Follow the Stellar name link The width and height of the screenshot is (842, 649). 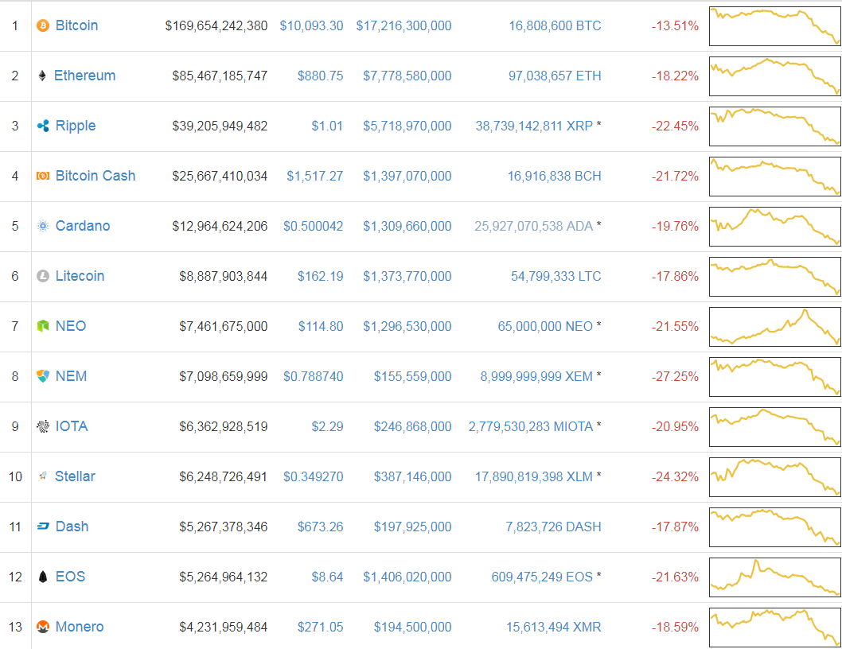(x=75, y=476)
